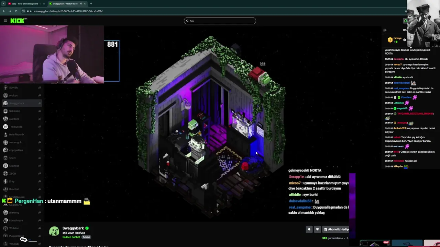Click copppellius avatar in sidebar
440x247 pixels.
pos(5,150)
